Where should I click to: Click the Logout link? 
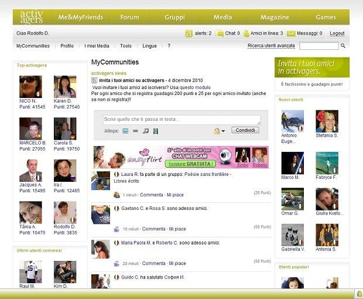337,33
